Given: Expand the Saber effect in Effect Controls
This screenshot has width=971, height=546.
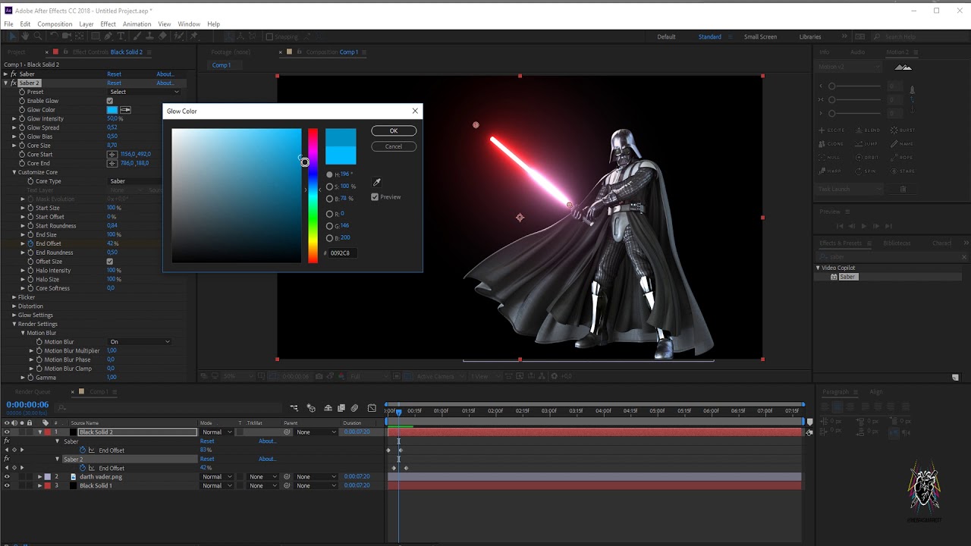Looking at the screenshot, I should 5,74.
